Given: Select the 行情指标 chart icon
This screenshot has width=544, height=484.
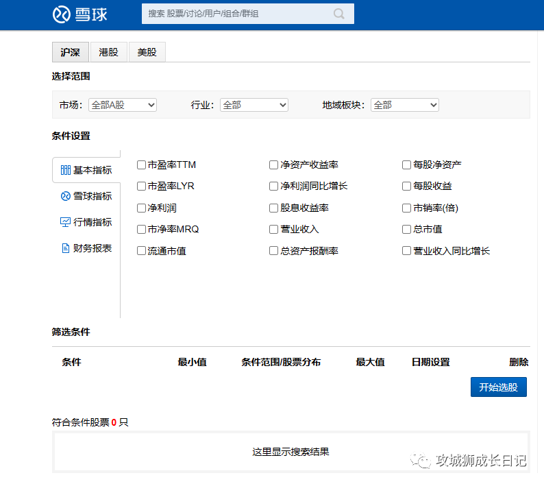Looking at the screenshot, I should coord(66,222).
